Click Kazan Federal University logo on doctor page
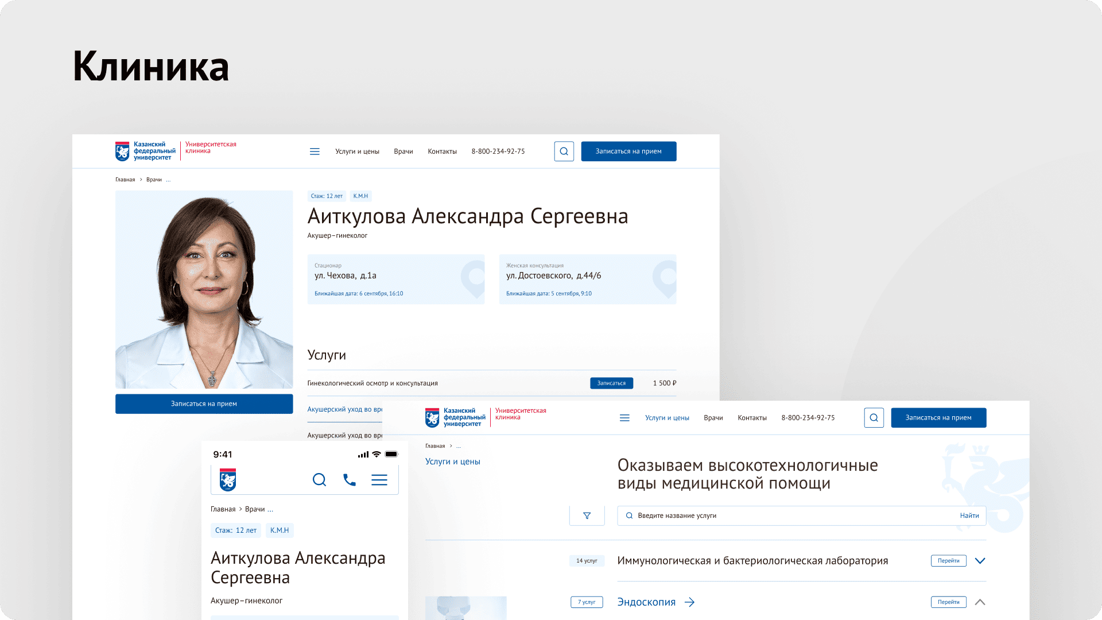The image size is (1102, 620). (146, 151)
